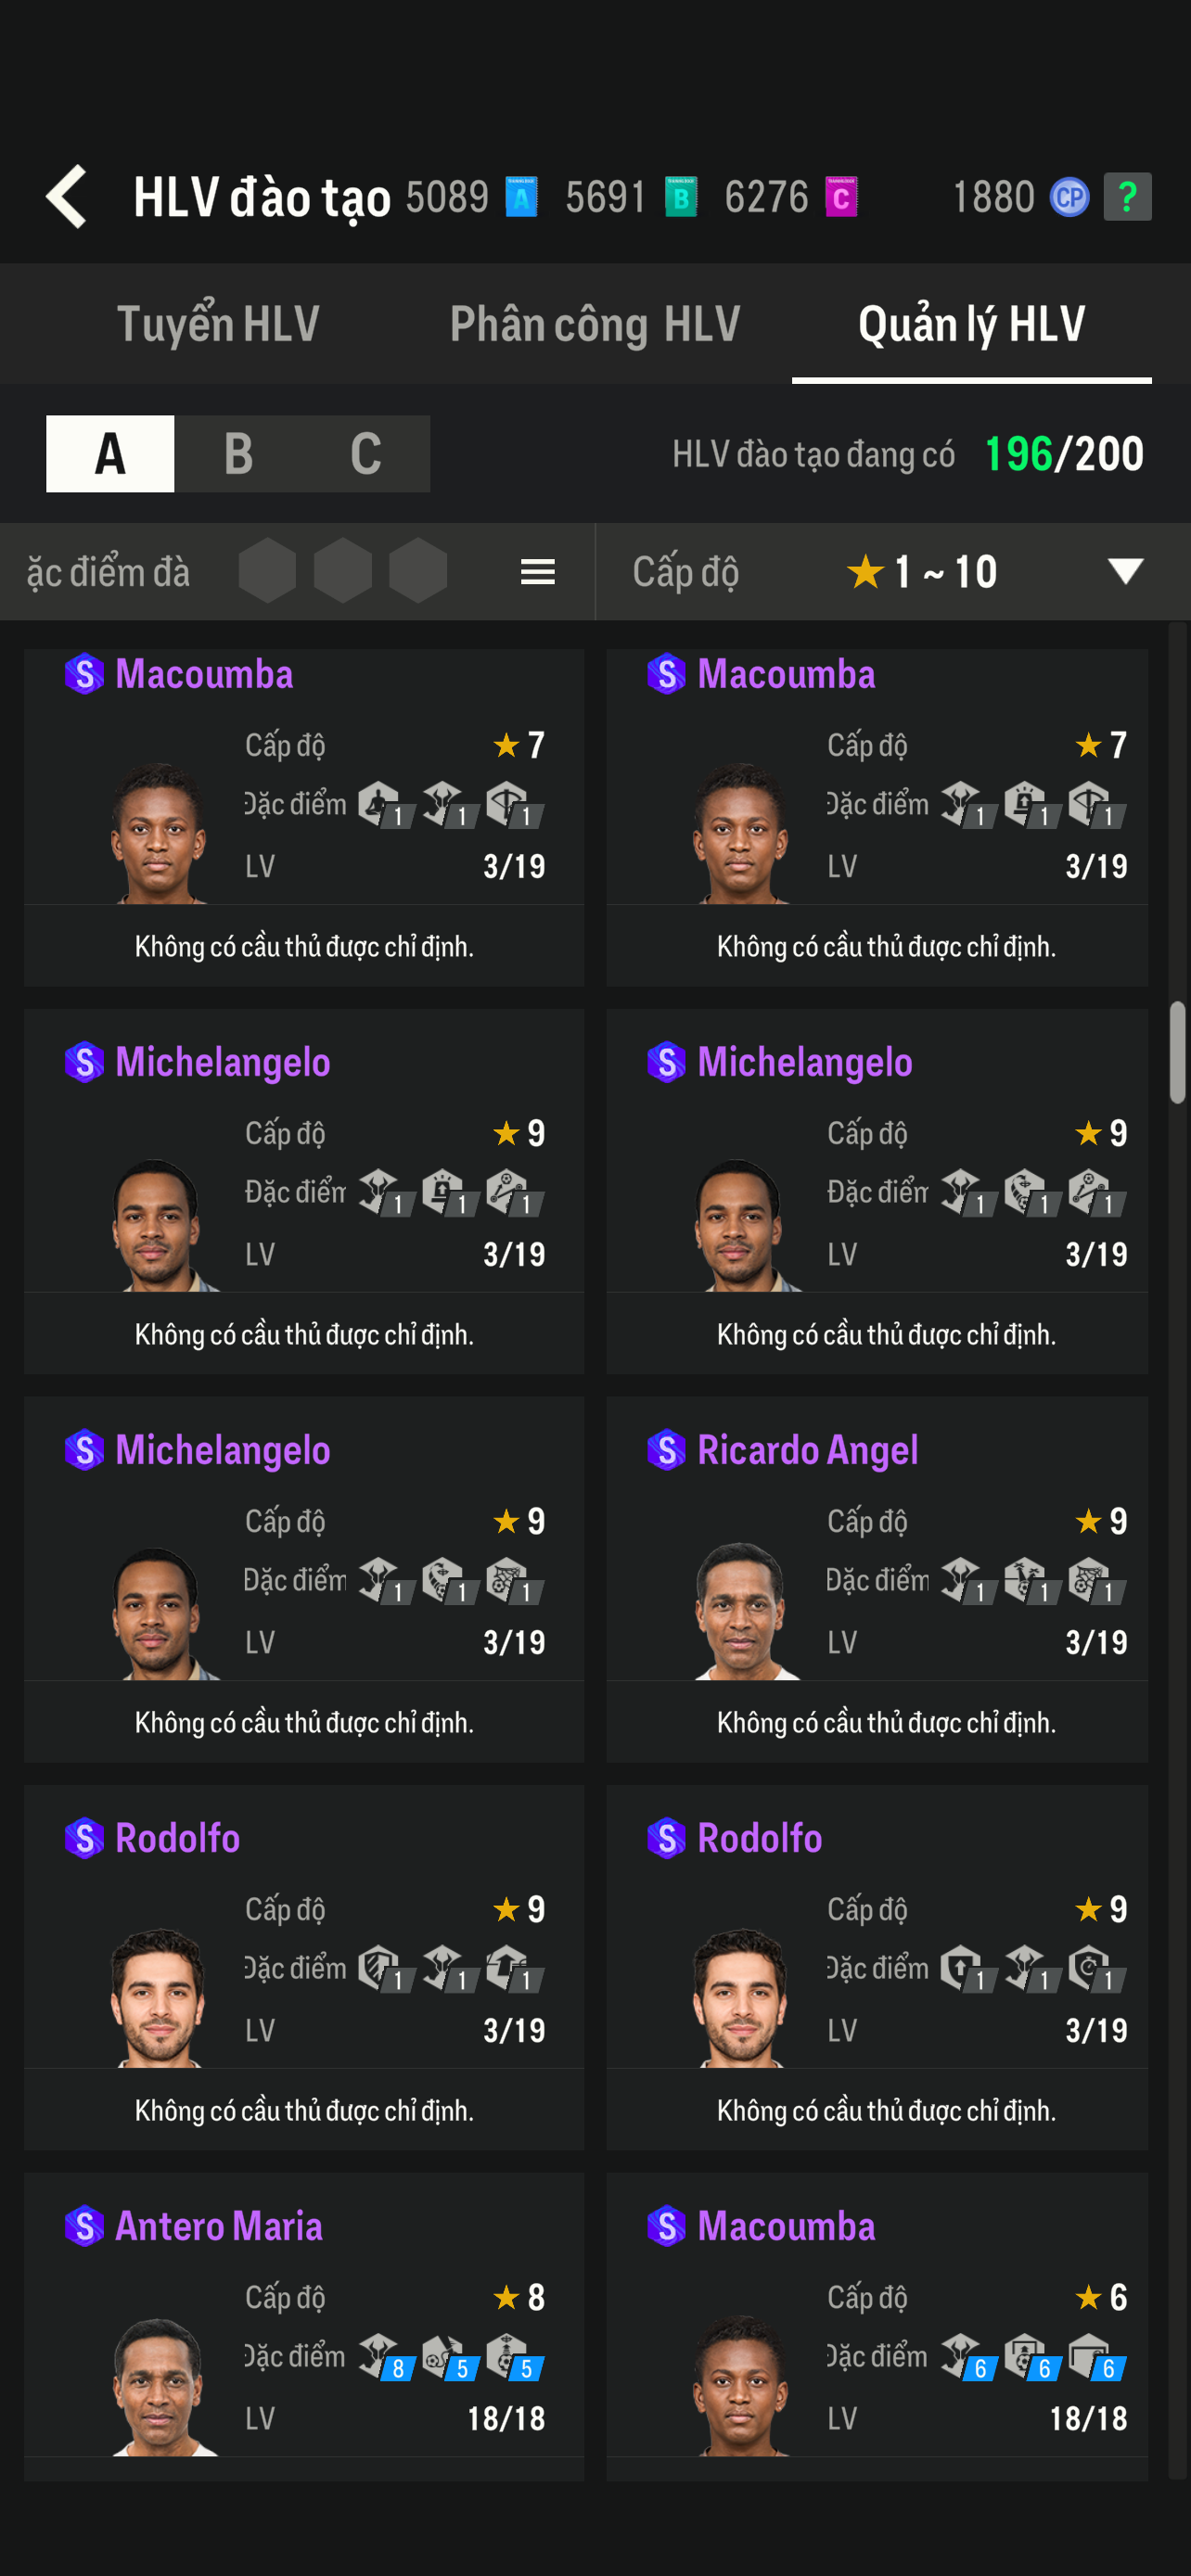Expand the Cấp độ level dropdown arrow
Screen dimensions: 1191x2576
click(x=1125, y=571)
